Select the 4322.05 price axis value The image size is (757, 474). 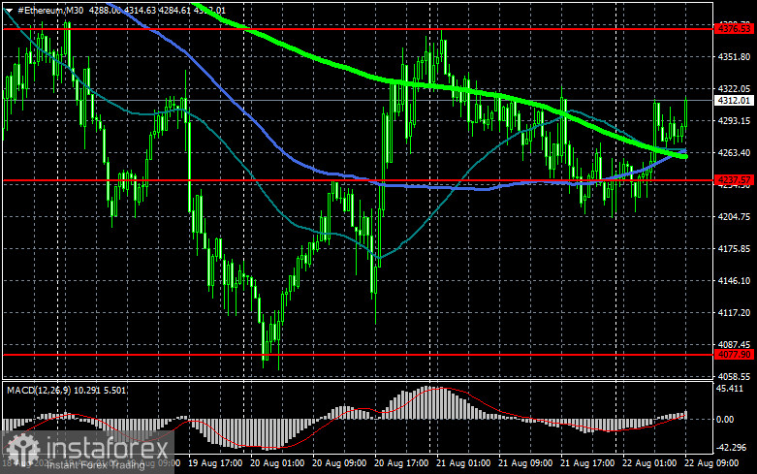734,89
